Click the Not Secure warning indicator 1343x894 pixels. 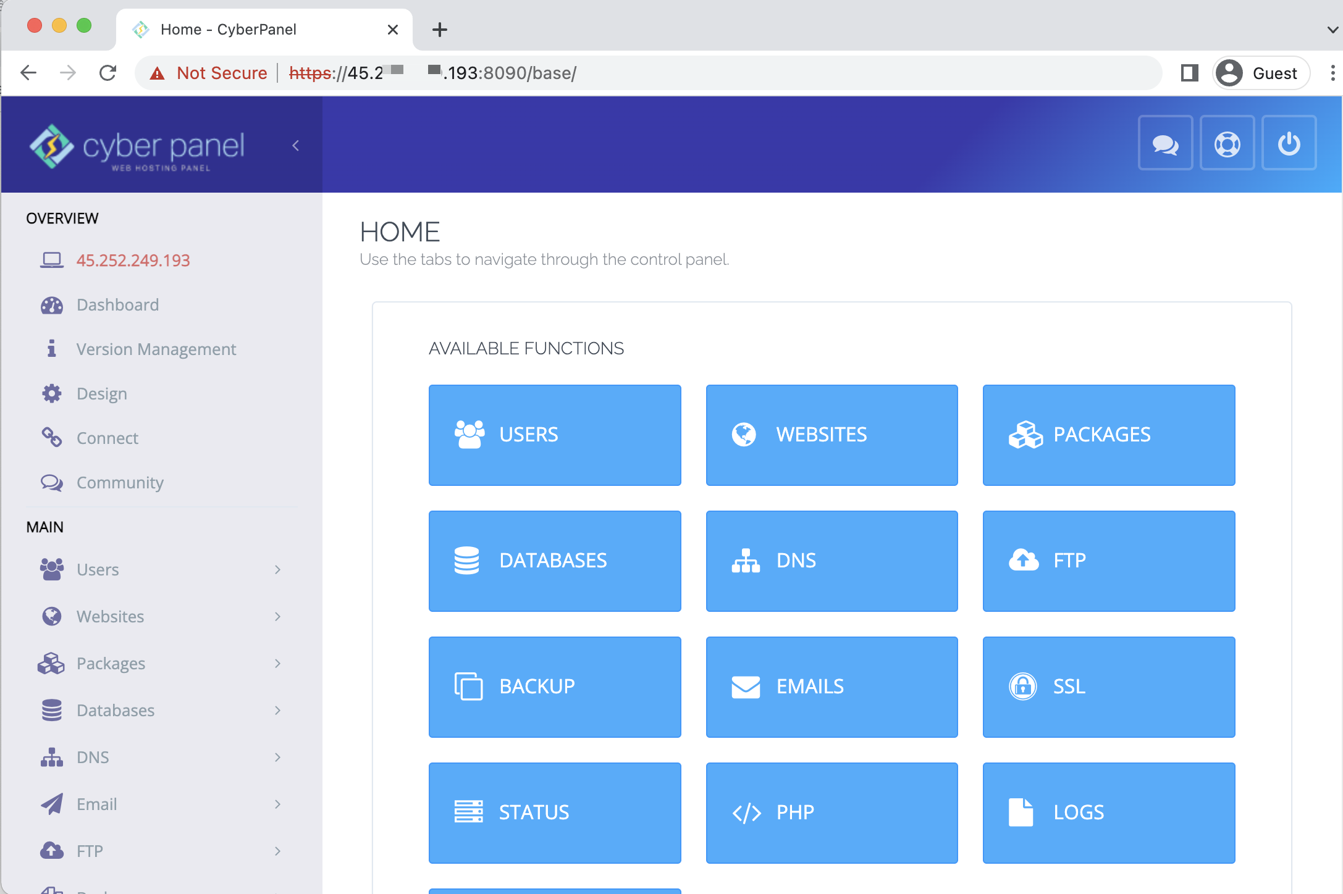pos(209,73)
